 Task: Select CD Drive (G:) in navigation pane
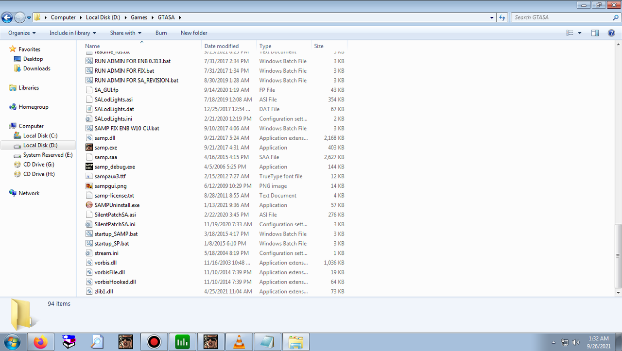pyautogui.click(x=39, y=165)
